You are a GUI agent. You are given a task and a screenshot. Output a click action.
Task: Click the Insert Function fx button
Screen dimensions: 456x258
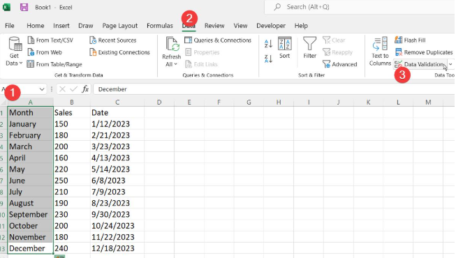[85, 89]
